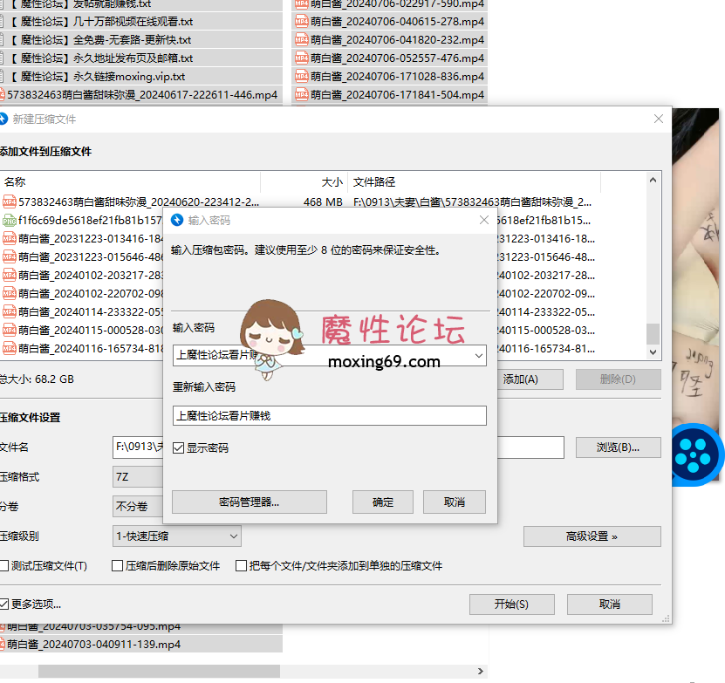Viewport: 725px width, 683px height.
Task: Click the MP4 icon for 萌白酱_20240706-171841-504.mp4
Action: coord(303,94)
